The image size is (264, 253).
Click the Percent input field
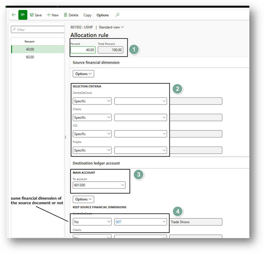[x=83, y=50]
